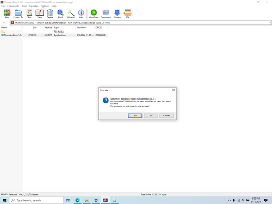272x204 pixels.
Task: Sort by the Modified column header
Action: click(85, 28)
